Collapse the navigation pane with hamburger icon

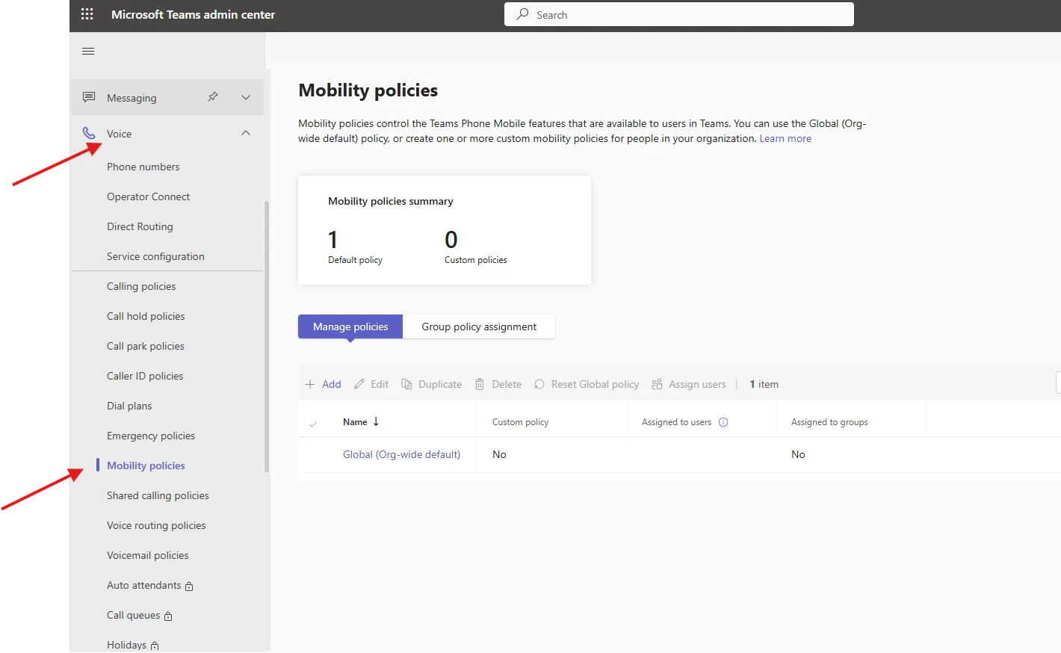coord(87,51)
